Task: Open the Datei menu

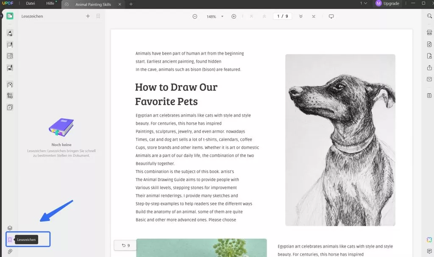Action: [30, 3]
